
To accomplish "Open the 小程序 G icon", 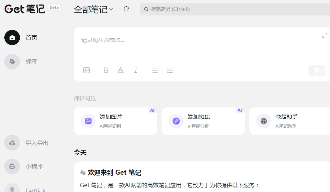I will [12, 167].
